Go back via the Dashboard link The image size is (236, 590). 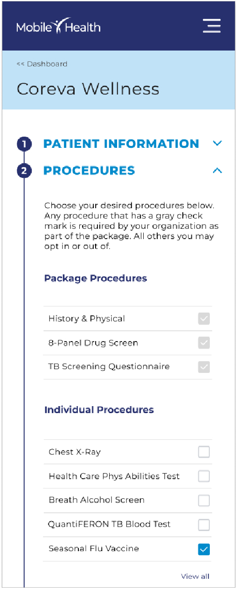tap(42, 64)
